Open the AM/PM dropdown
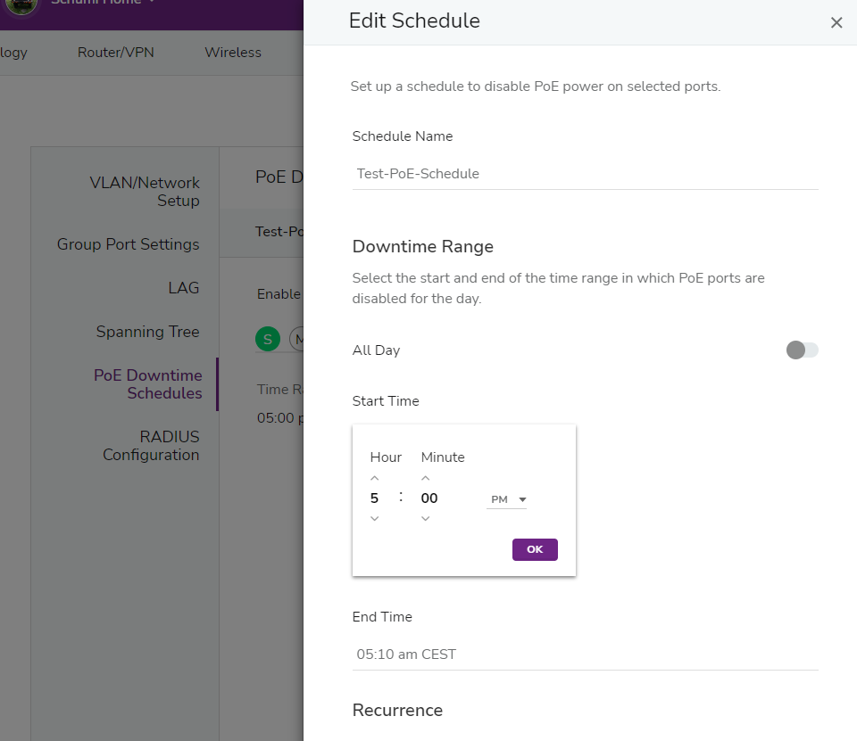The image size is (857, 741). coord(506,500)
